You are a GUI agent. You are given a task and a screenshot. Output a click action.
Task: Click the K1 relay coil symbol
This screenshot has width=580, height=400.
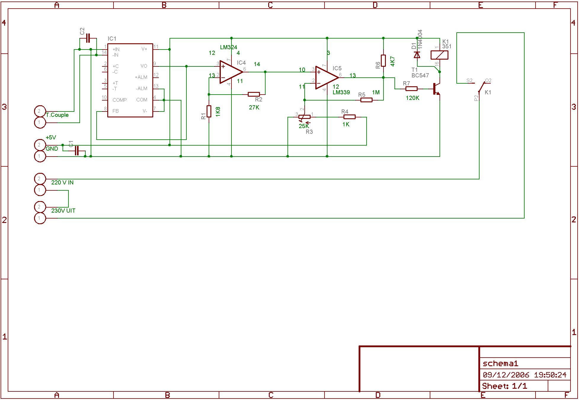pos(439,55)
